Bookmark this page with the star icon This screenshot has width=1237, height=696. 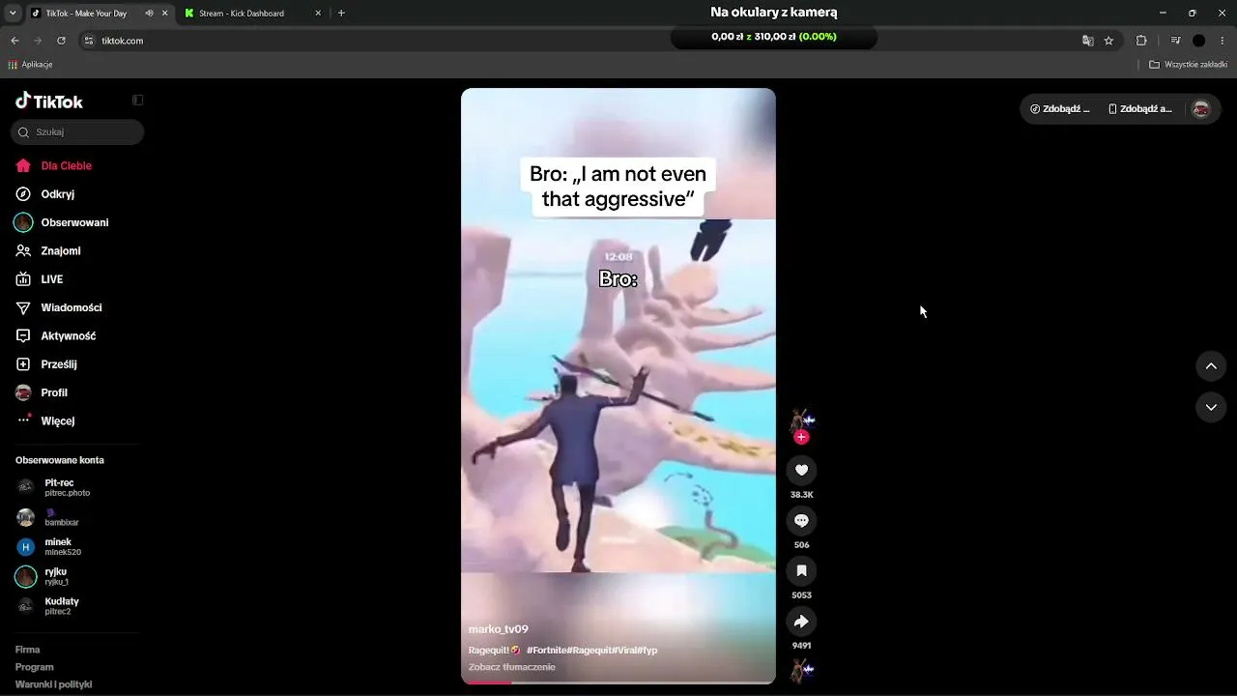(1108, 41)
